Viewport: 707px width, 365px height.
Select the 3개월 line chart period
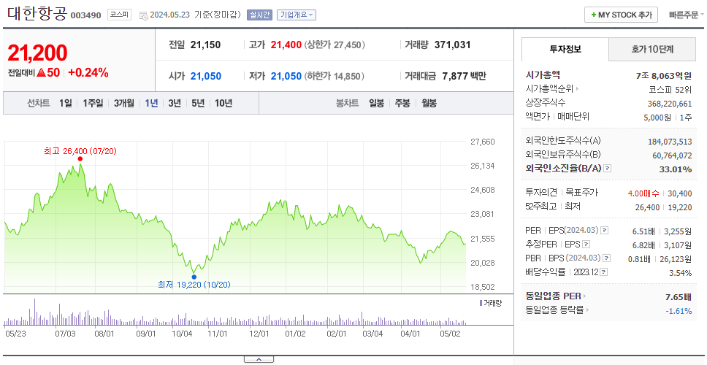[x=124, y=103]
